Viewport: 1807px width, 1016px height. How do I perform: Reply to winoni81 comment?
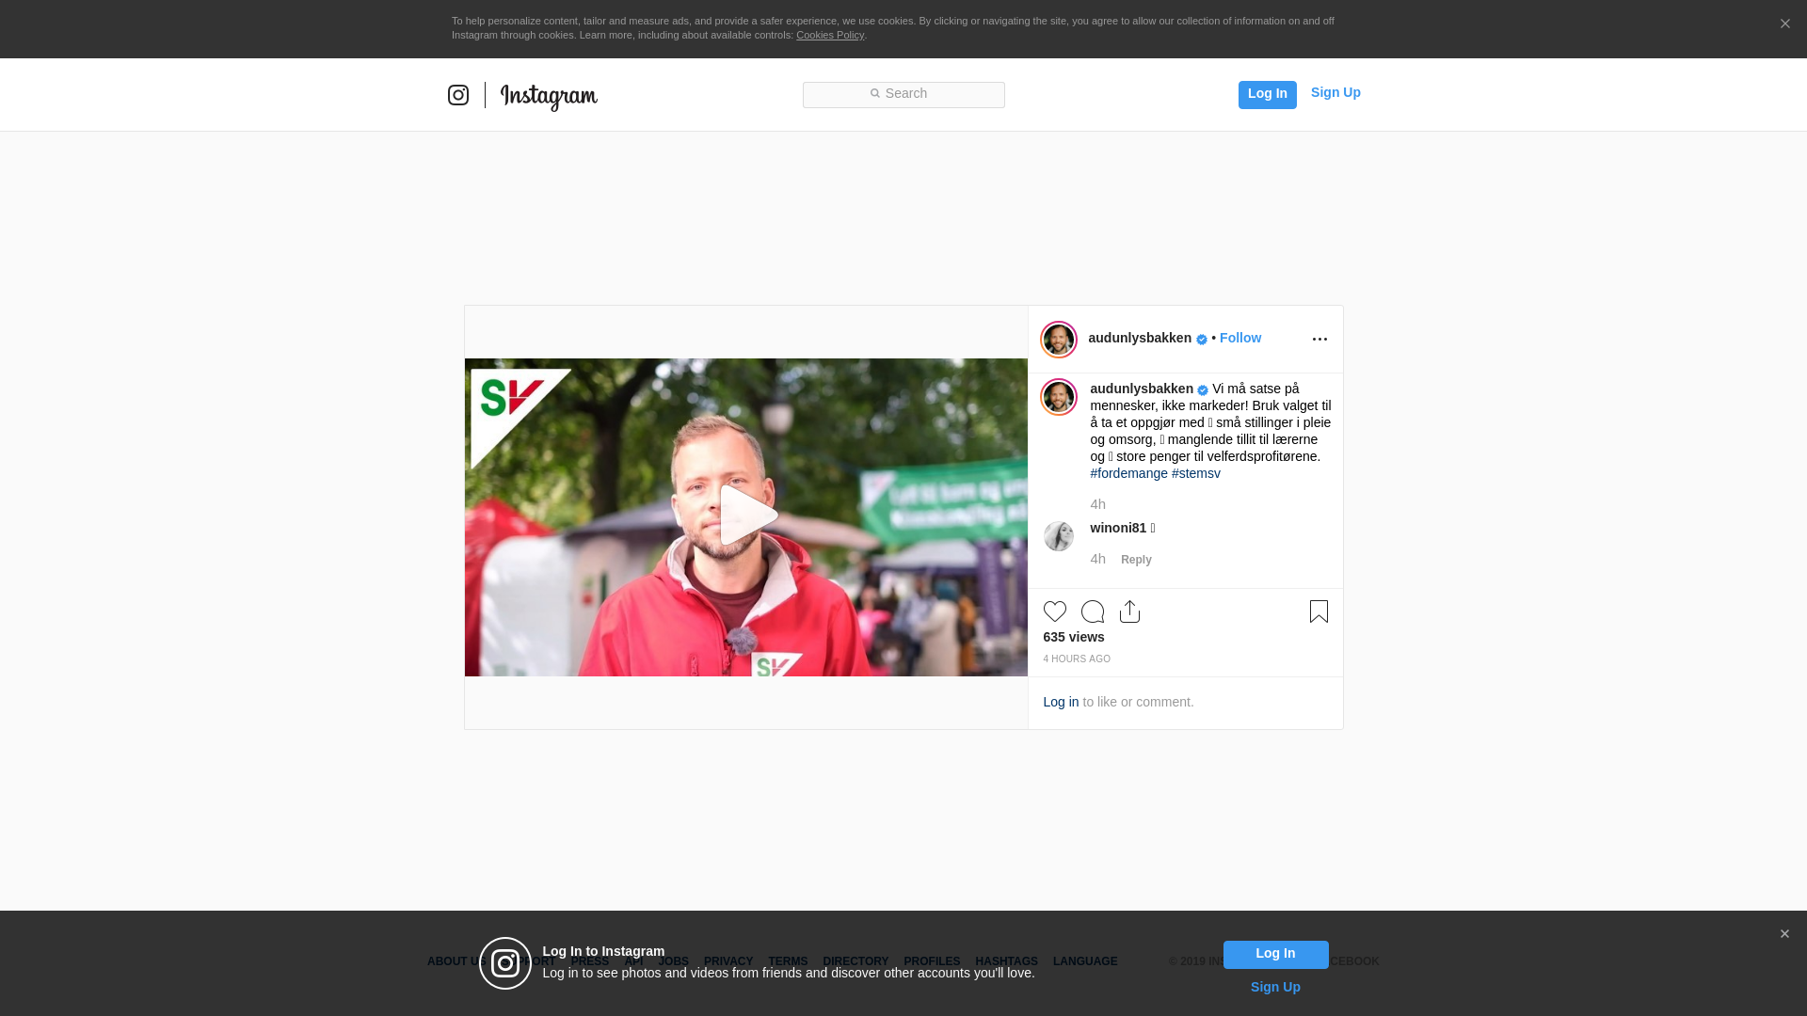1136,560
